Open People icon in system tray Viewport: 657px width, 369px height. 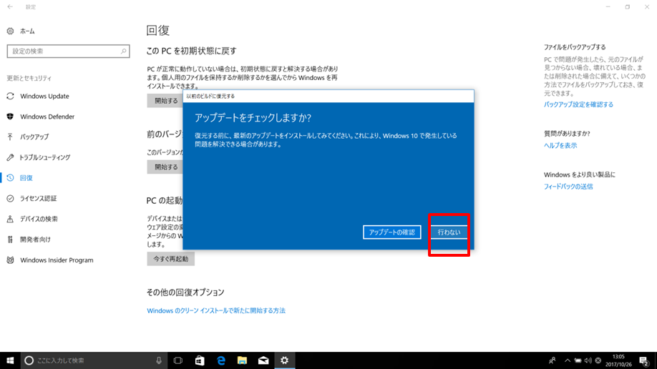pos(553,360)
